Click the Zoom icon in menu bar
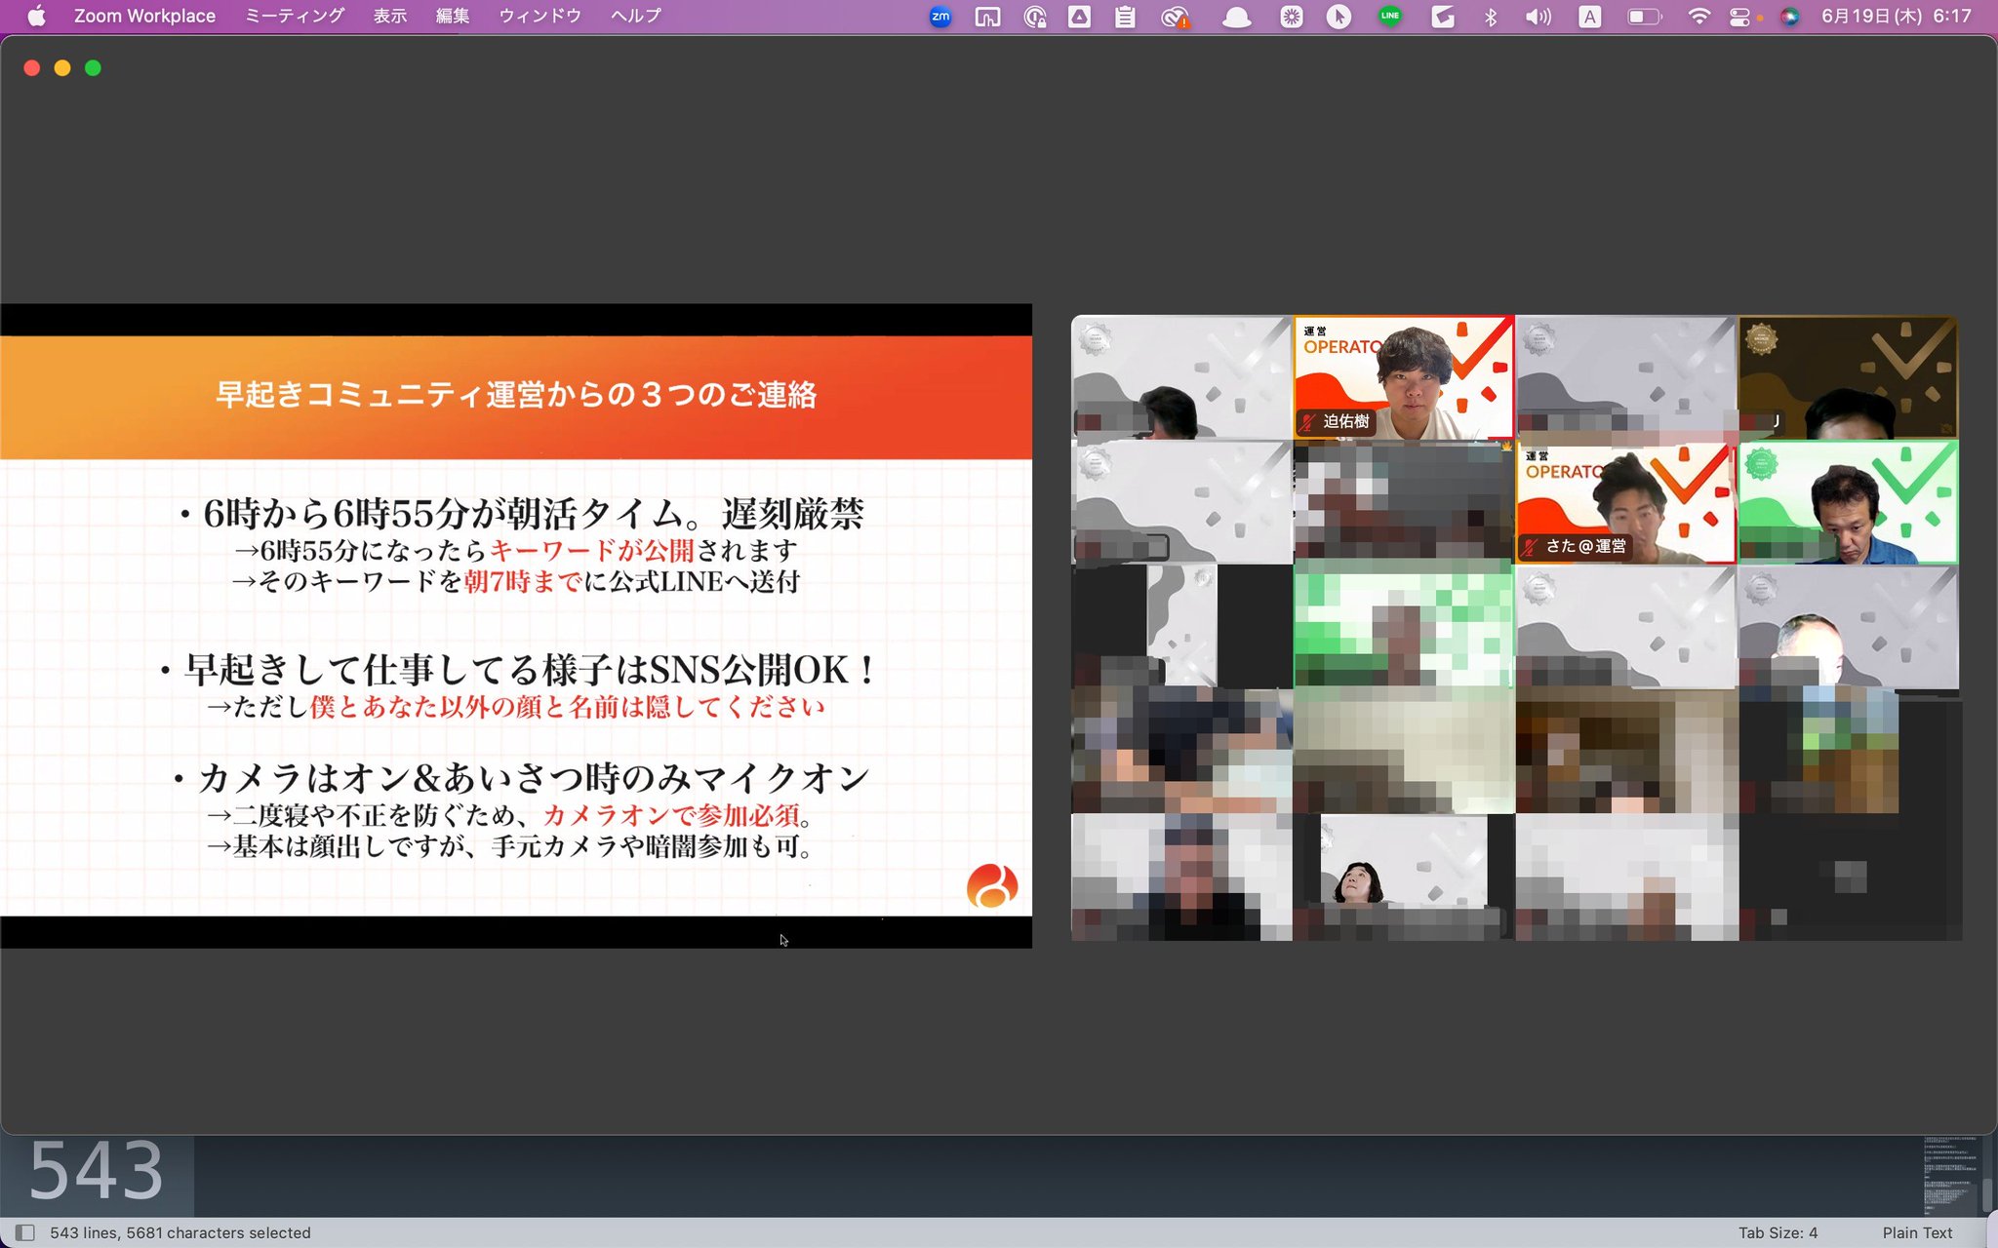The width and height of the screenshot is (1998, 1248). coord(940,16)
